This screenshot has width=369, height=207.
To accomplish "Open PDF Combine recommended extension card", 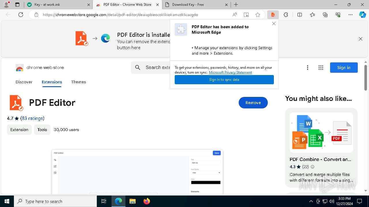I will coord(321,147).
